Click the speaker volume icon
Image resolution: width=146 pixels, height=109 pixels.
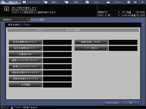pyautogui.click(x=135, y=2)
